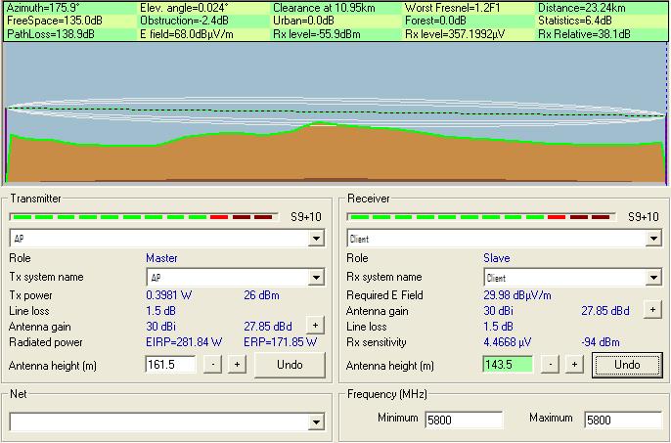Click the Clearance at 10.95km value
This screenshot has height=443, width=671.
pyautogui.click(x=324, y=8)
